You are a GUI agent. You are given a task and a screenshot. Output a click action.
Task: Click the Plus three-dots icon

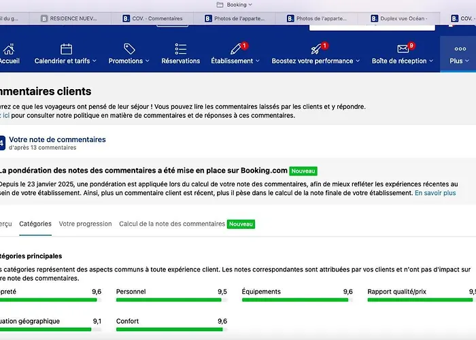click(459, 49)
